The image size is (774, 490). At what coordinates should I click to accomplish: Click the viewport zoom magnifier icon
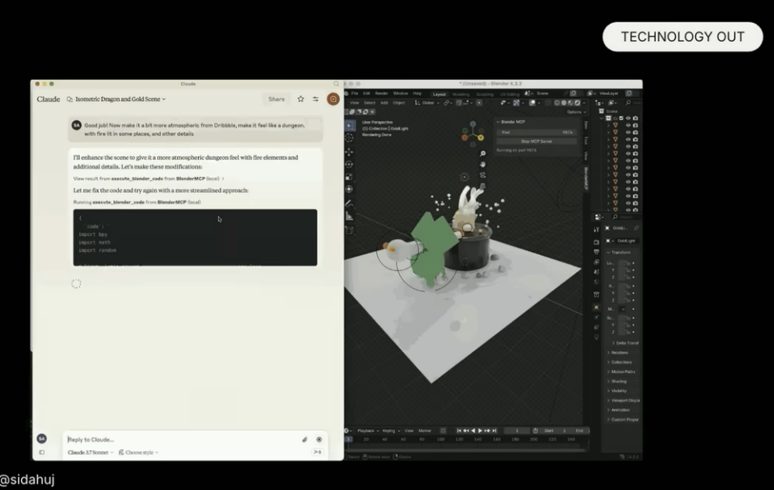click(482, 154)
